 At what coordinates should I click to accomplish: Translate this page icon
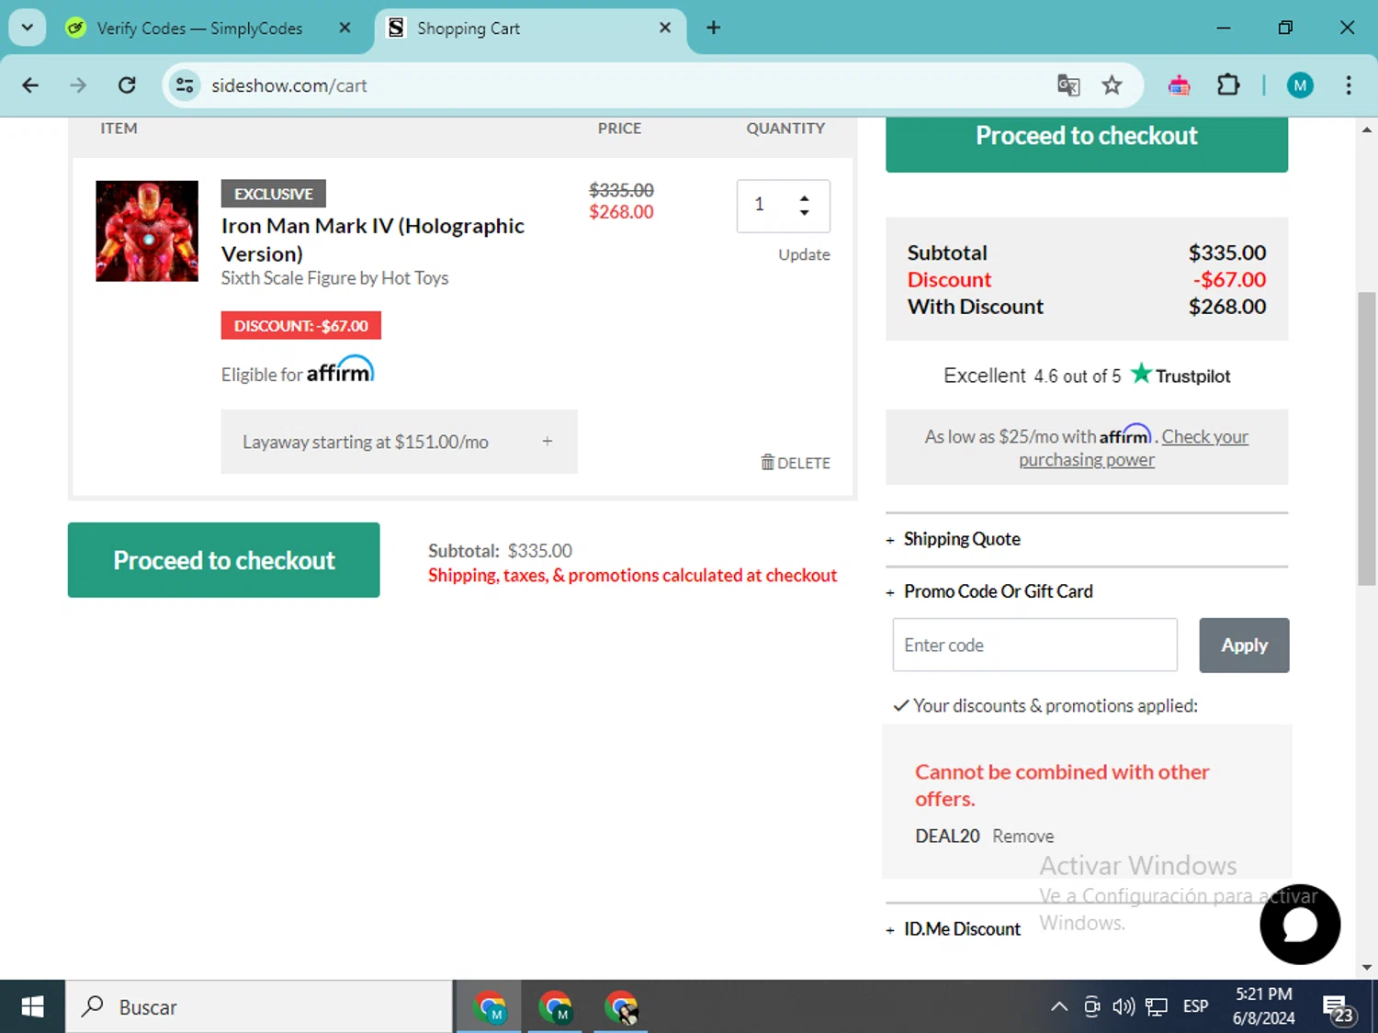pos(1068,85)
